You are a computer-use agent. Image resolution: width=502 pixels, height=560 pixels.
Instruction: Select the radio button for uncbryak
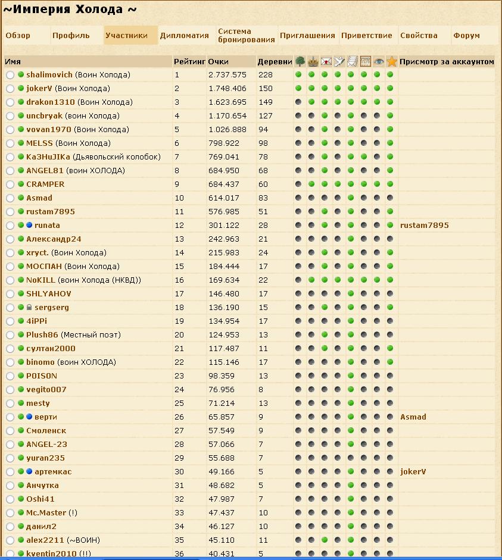tap(10, 115)
